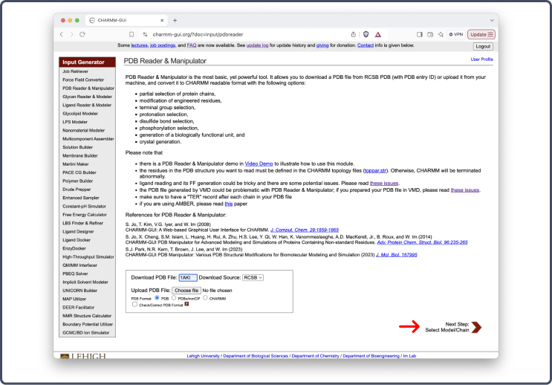Click the Download PDB File text field
The image size is (552, 385).
coord(188,277)
